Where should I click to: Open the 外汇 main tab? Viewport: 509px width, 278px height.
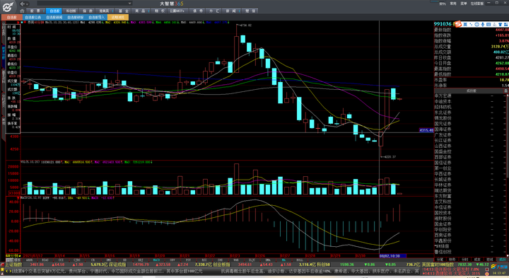pyautogui.click(x=214, y=11)
